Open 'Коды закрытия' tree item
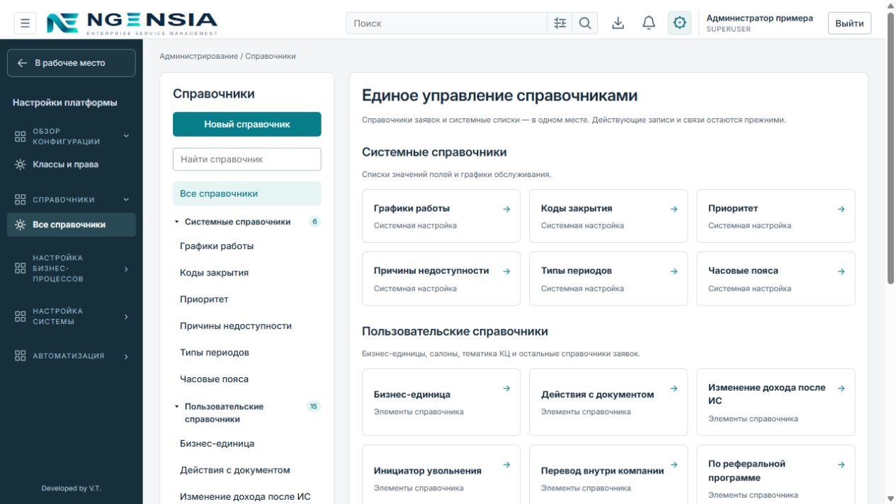Screen dimensions: 896x504 pos(246,273)
